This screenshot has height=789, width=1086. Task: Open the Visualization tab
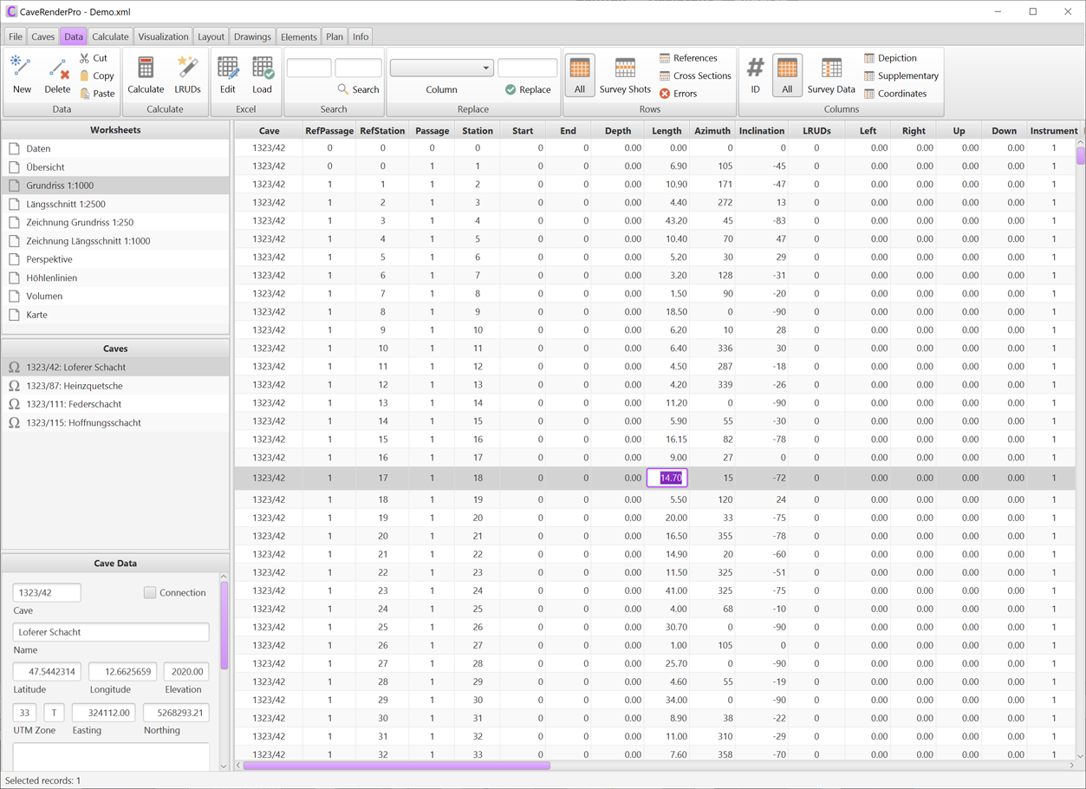click(163, 36)
